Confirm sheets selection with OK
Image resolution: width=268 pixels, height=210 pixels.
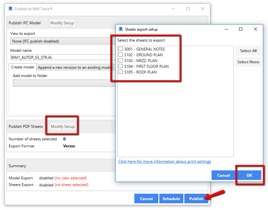pos(249,175)
